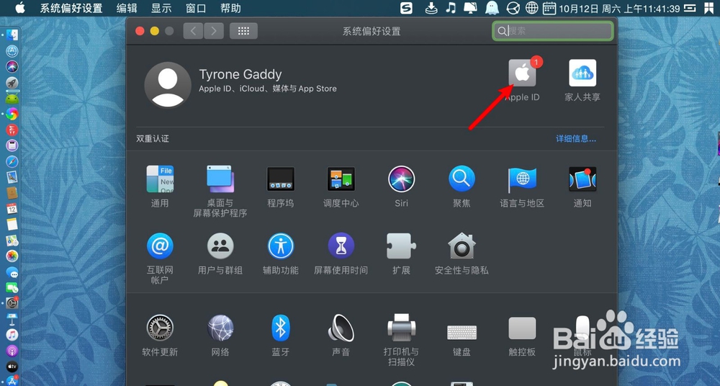Open the 系统偏好设置 menu
720x386 pixels.
tap(71, 8)
